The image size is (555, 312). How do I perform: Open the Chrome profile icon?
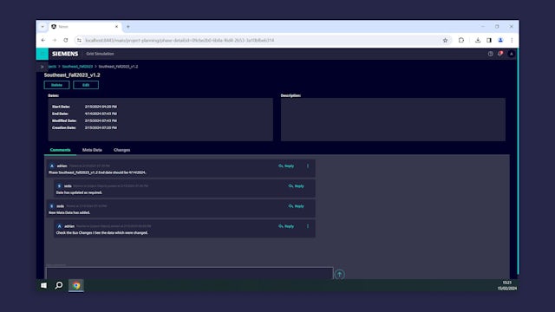tap(500, 41)
